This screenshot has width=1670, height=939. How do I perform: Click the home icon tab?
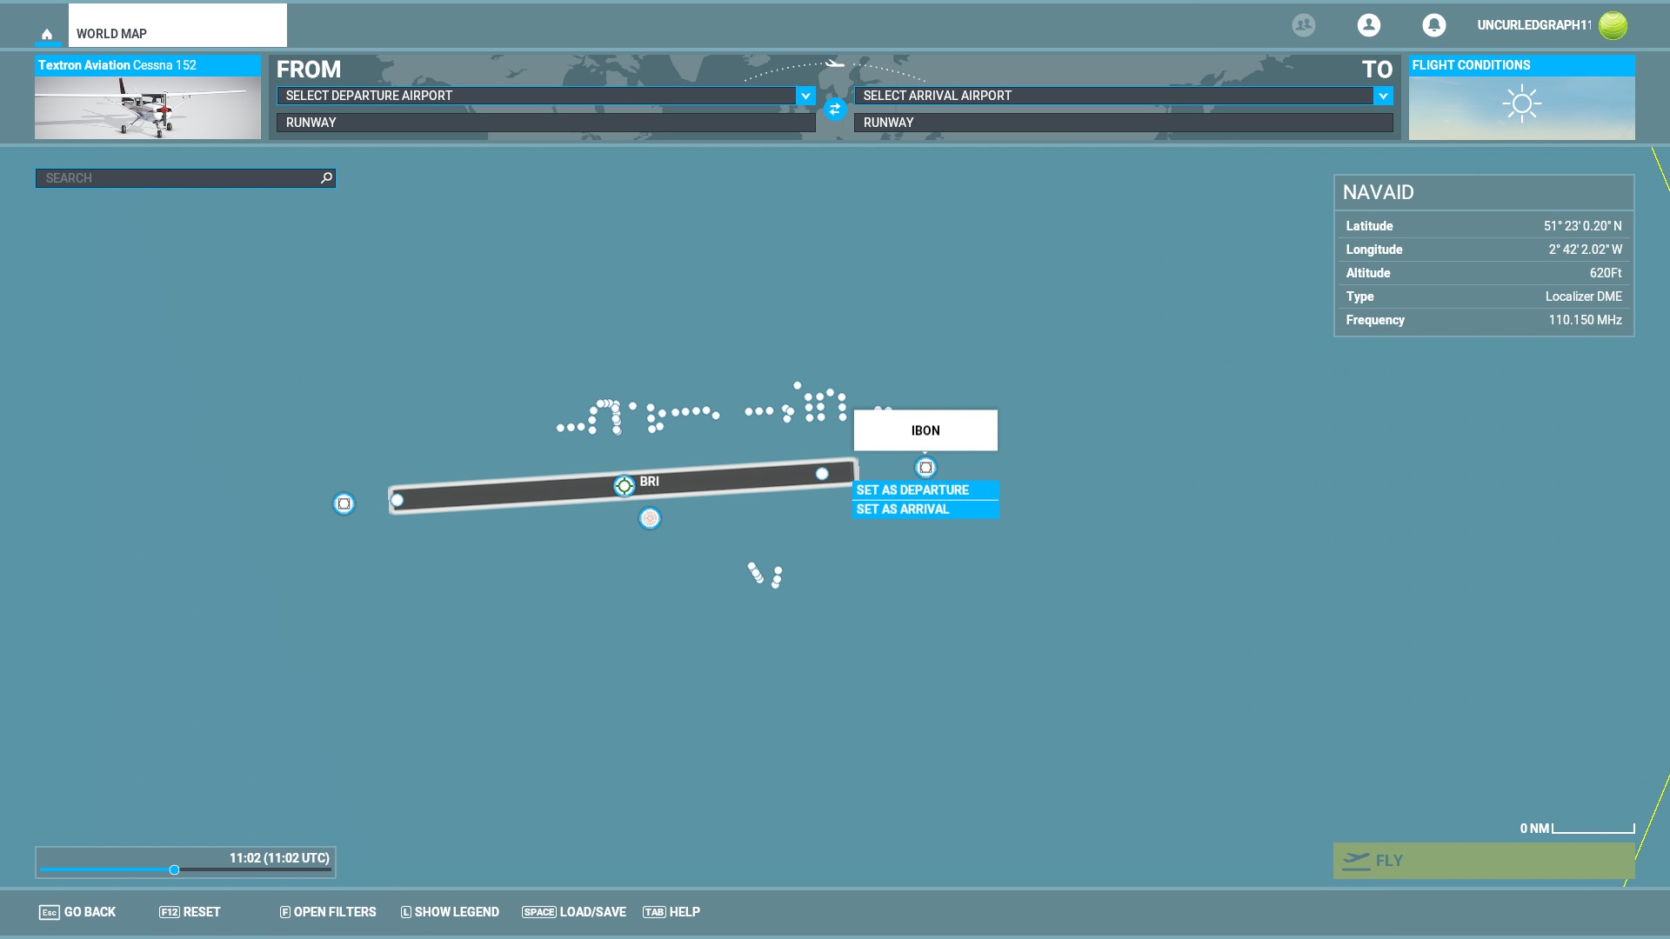pyautogui.click(x=47, y=34)
